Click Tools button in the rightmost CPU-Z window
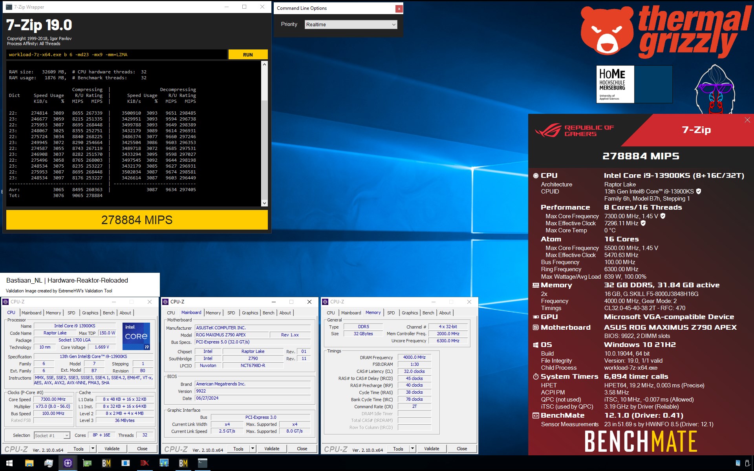The width and height of the screenshot is (754, 471). [x=398, y=448]
